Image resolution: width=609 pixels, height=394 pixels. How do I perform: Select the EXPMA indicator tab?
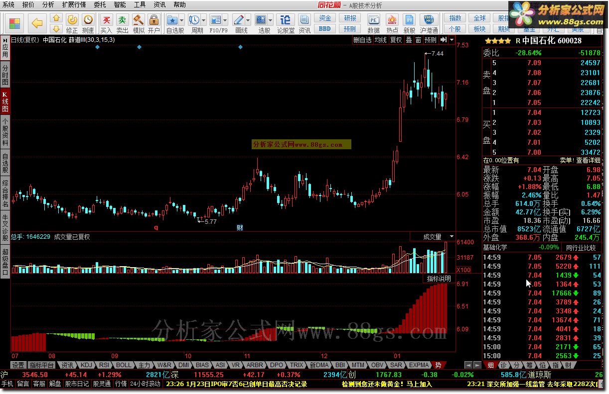point(419,365)
